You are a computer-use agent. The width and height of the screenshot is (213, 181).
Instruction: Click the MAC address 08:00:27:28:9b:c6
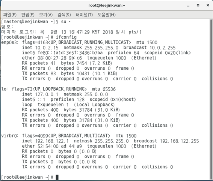click(60, 58)
